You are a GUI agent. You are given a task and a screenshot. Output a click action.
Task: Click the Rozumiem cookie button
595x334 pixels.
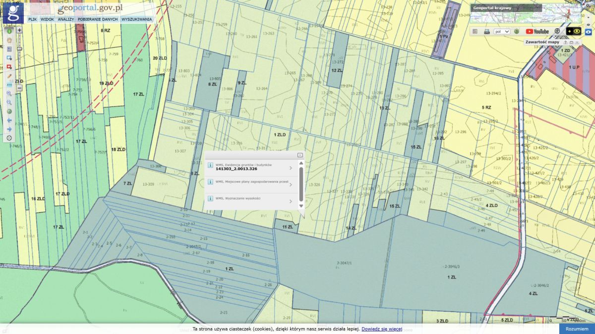(x=577, y=329)
